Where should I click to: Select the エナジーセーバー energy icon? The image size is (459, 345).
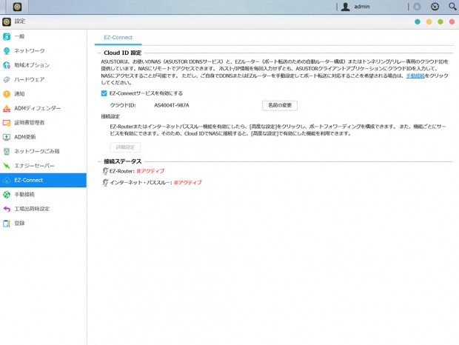tap(7, 166)
